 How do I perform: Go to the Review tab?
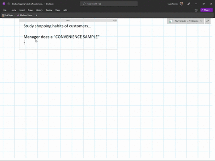49,10
